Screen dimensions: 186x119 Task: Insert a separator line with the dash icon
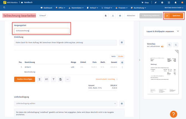67,79
